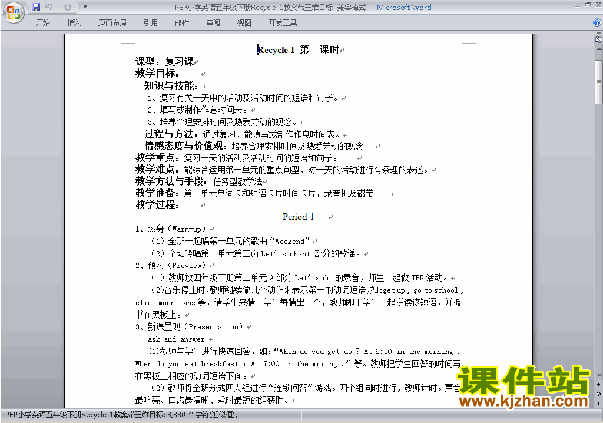Click the '教学过程：' heading
This screenshot has width=603, height=423.
click(x=157, y=205)
